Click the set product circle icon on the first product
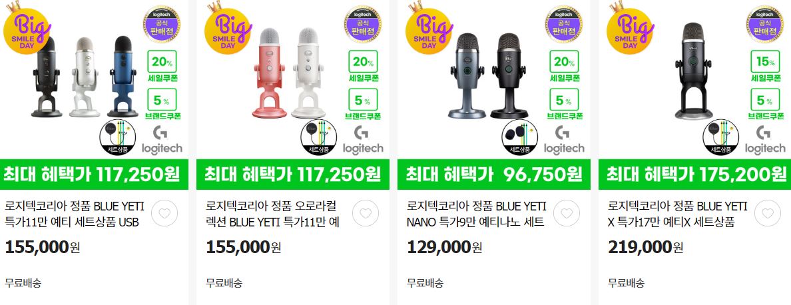Screen dimensions: 791x305 point(118,137)
